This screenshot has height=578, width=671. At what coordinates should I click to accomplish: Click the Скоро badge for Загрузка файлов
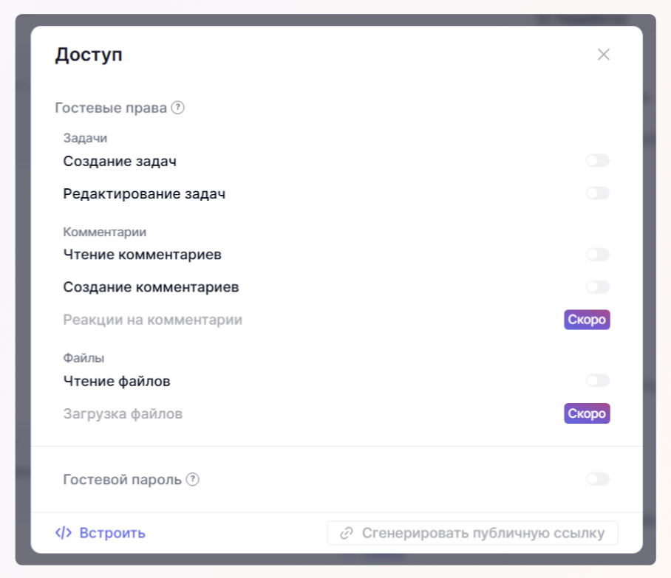pyautogui.click(x=587, y=413)
